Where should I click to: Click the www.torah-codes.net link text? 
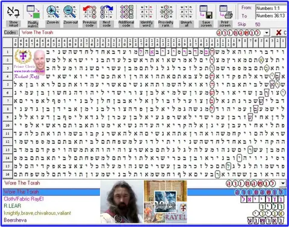(x=30, y=71)
